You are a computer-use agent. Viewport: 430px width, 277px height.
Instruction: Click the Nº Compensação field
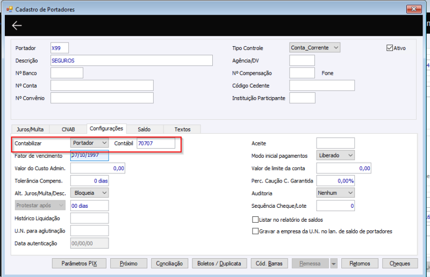click(302, 73)
